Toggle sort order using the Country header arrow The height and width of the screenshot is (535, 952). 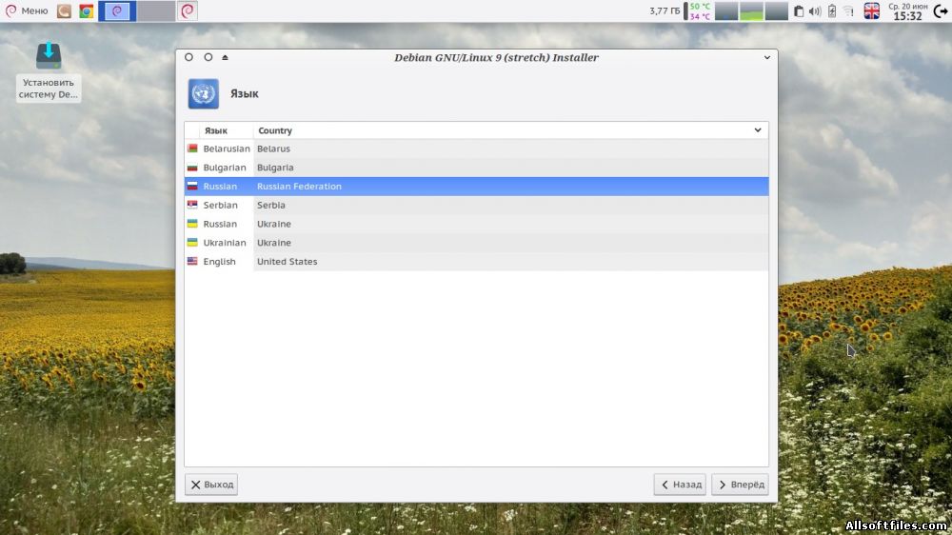pos(758,130)
